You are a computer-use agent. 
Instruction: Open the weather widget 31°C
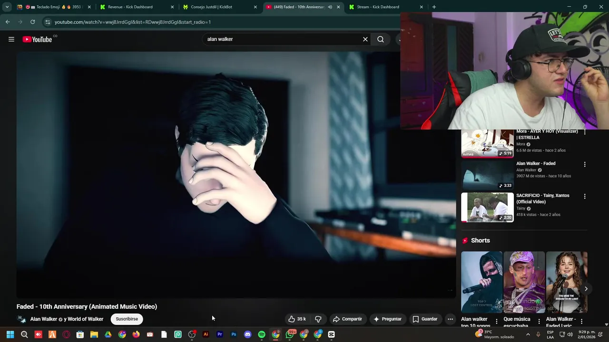pos(495,335)
